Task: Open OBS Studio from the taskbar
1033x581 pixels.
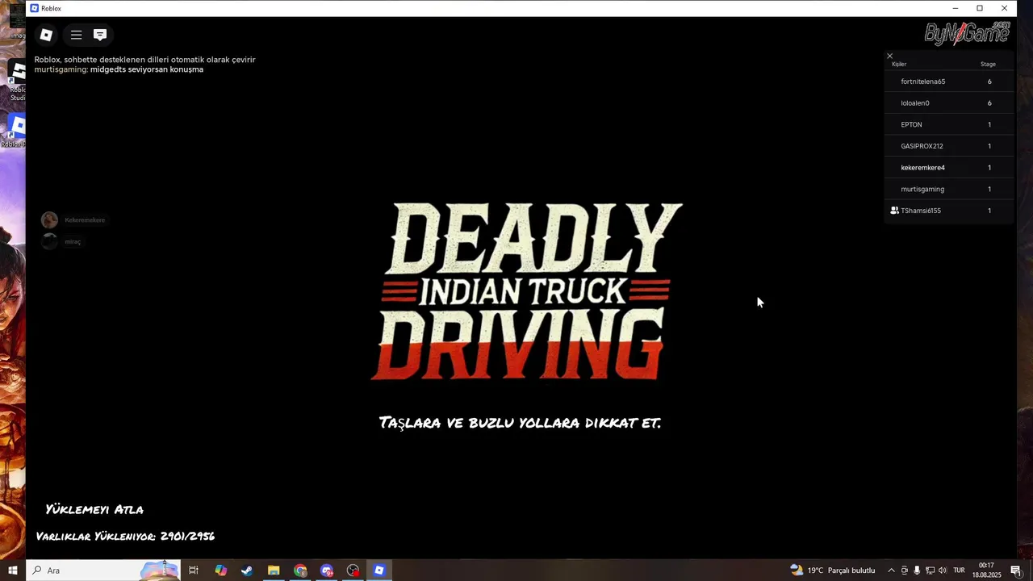Action: (353, 571)
